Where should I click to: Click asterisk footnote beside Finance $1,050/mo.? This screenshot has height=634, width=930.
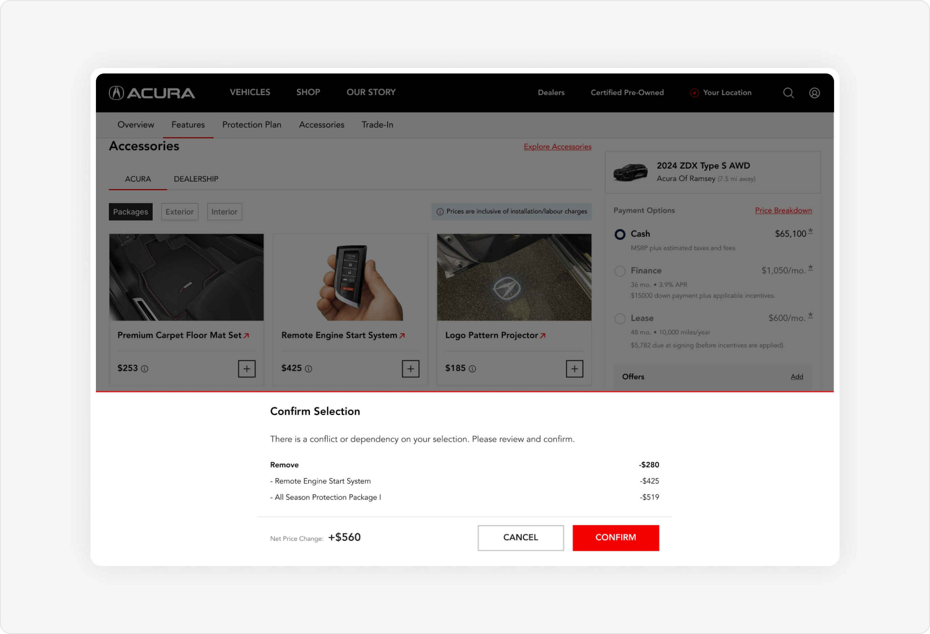[x=810, y=268]
